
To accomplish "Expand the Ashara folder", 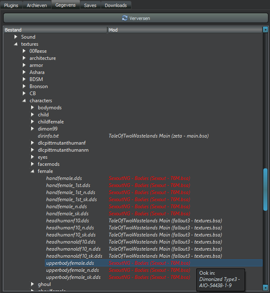I will (x=24, y=72).
